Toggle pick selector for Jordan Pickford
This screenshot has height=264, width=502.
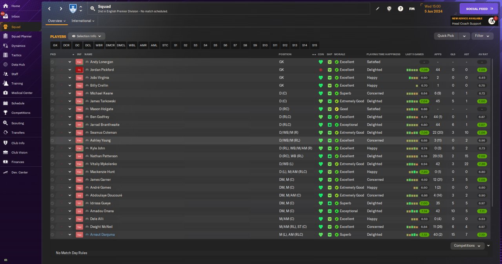53,70
